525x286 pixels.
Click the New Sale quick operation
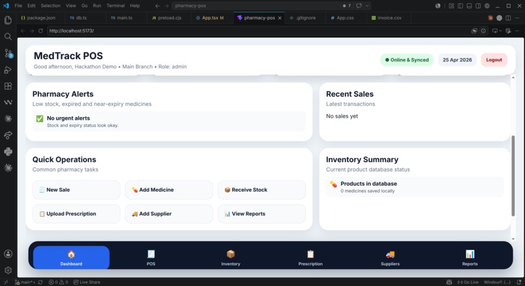[76, 190]
